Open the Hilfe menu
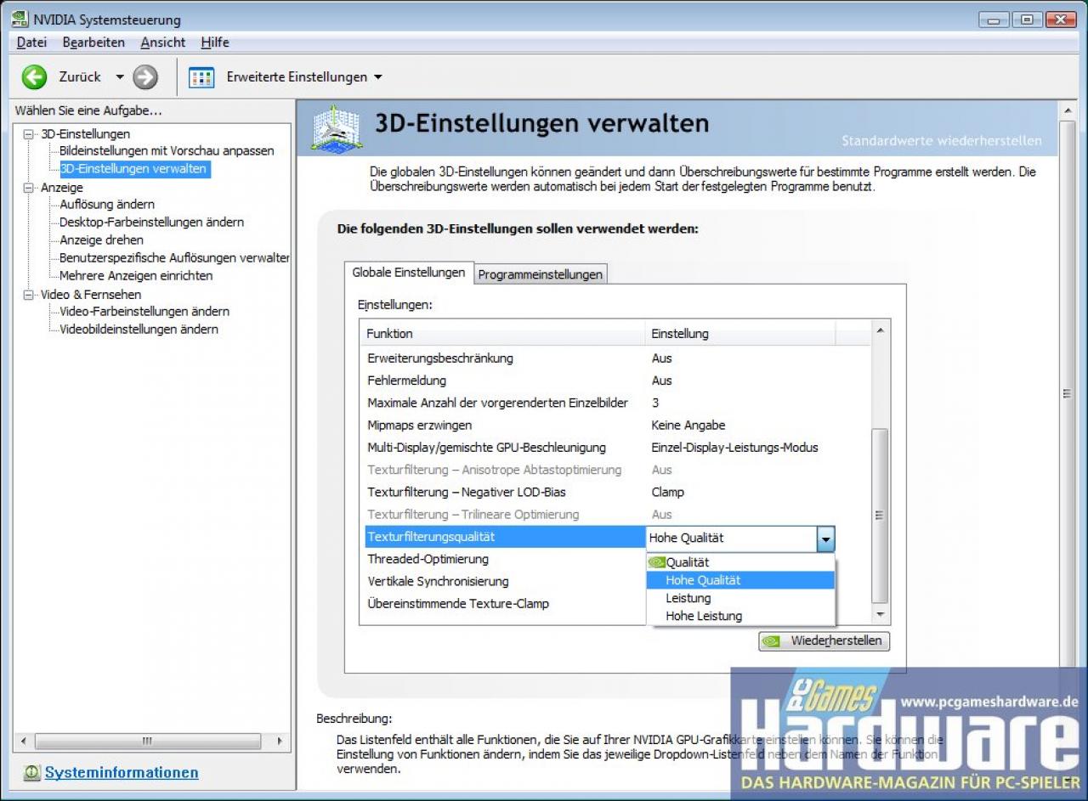The height and width of the screenshot is (801, 1088). [215, 42]
